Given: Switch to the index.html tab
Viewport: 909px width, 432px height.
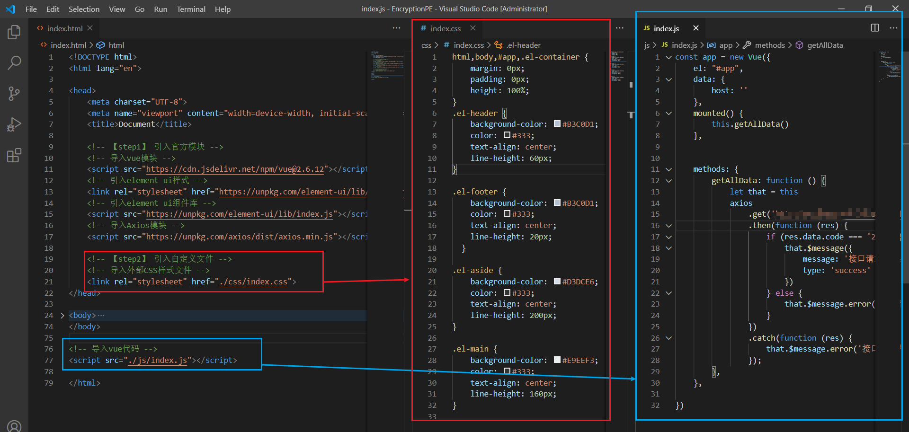Looking at the screenshot, I should pyautogui.click(x=65, y=28).
